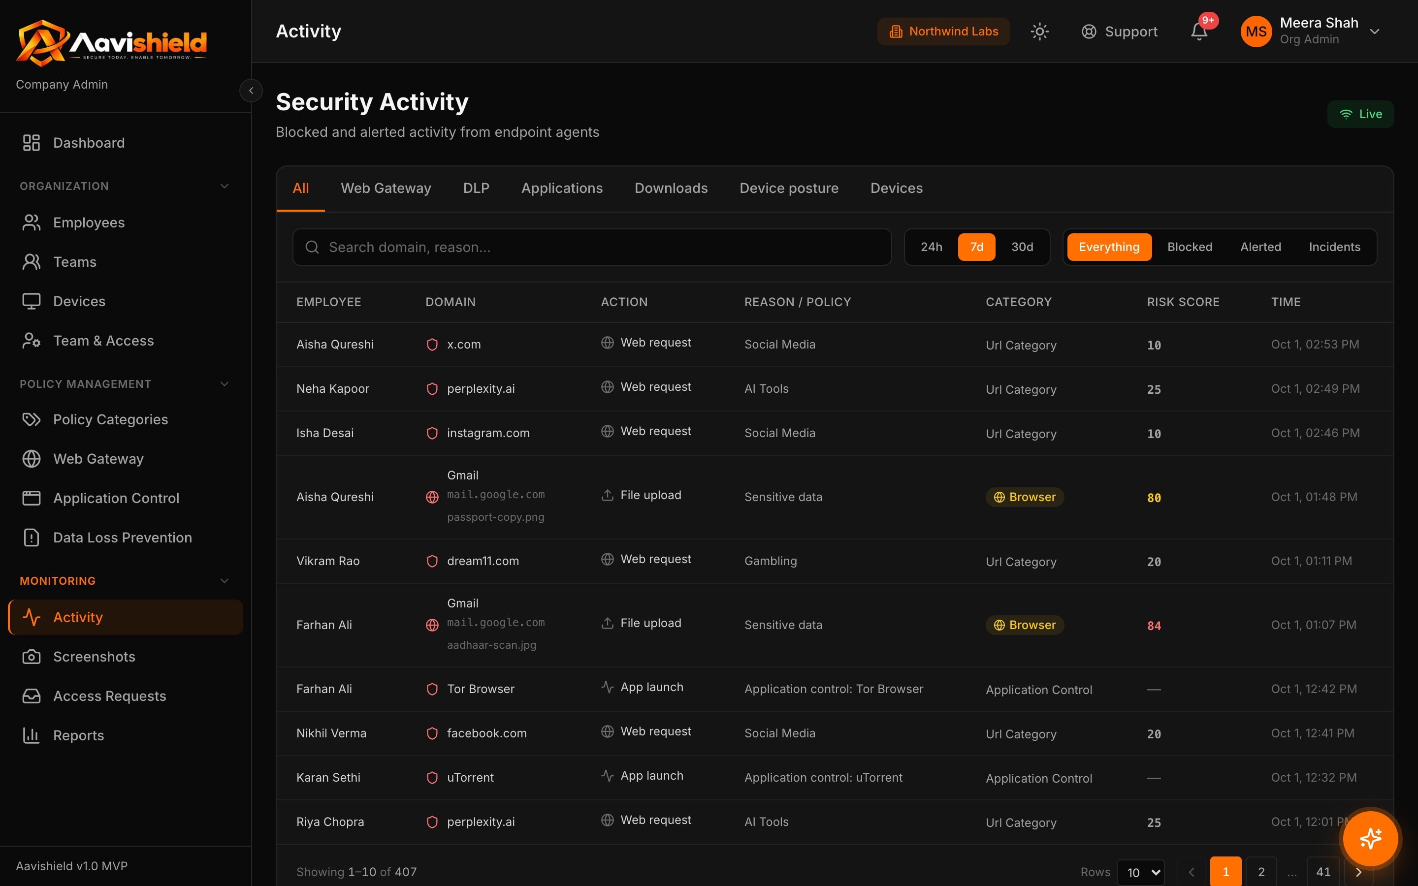Open the Rows per page dropdown
1418x886 pixels.
tap(1140, 872)
